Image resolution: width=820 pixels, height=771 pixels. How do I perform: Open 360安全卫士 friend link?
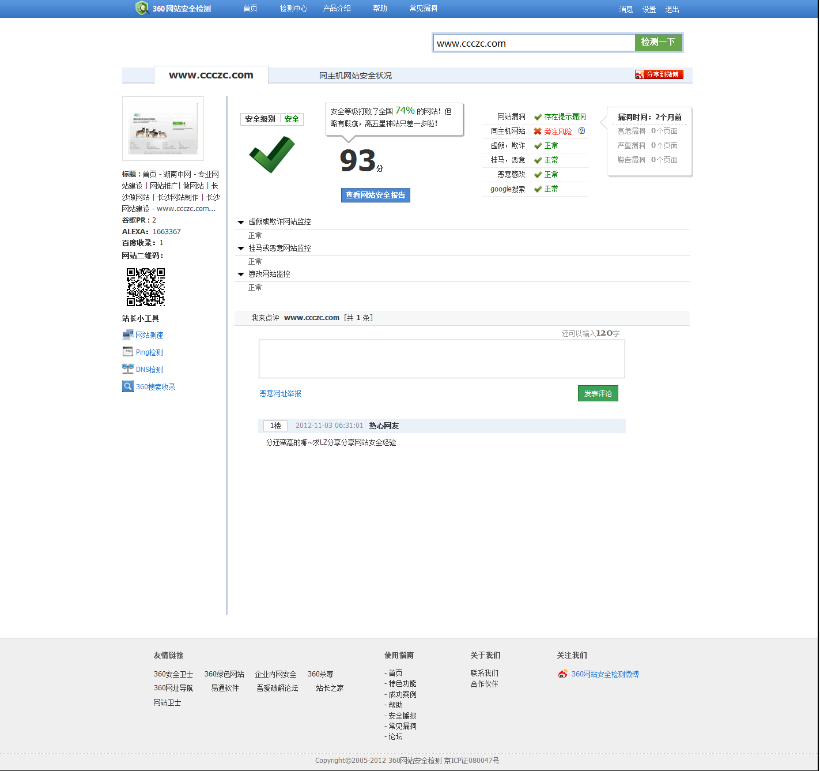coord(173,674)
